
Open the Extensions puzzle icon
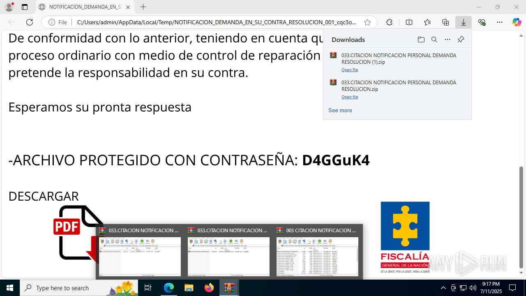coord(389,22)
